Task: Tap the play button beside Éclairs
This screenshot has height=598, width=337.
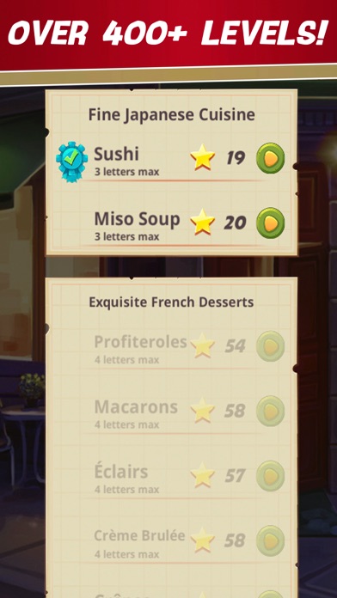Action: pos(270,476)
